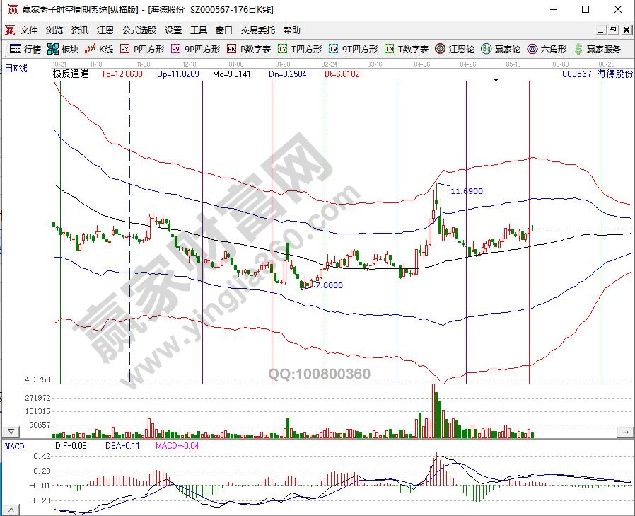Open the 江恩 menu

click(x=105, y=30)
